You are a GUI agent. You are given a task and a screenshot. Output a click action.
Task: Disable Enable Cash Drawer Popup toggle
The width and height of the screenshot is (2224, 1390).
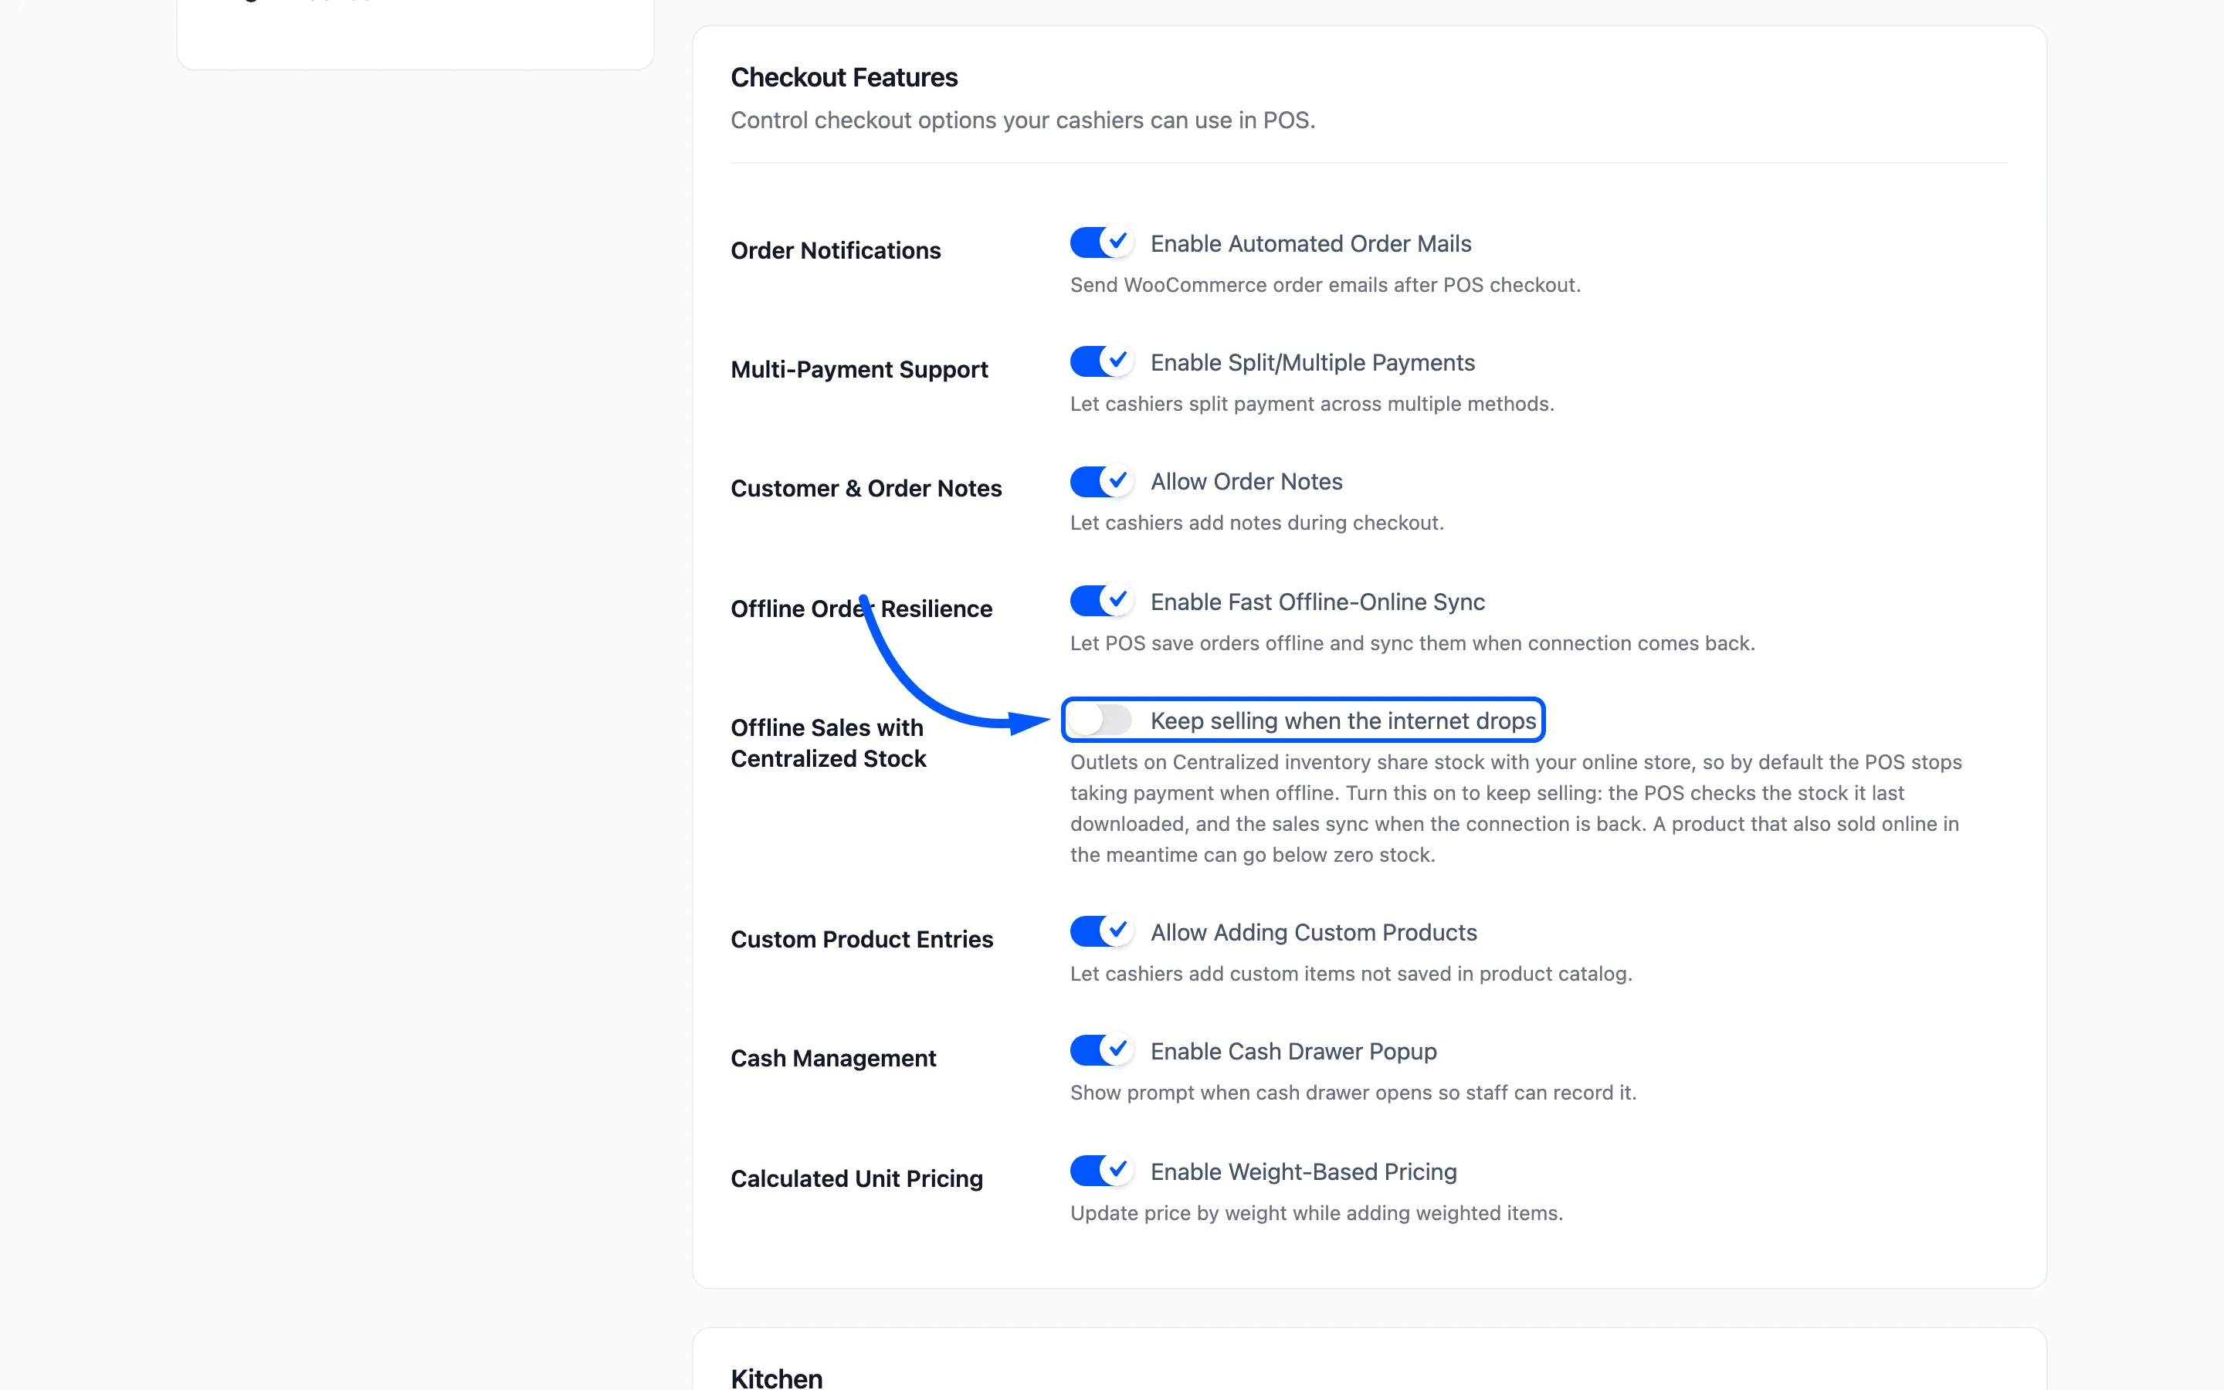tap(1101, 1050)
